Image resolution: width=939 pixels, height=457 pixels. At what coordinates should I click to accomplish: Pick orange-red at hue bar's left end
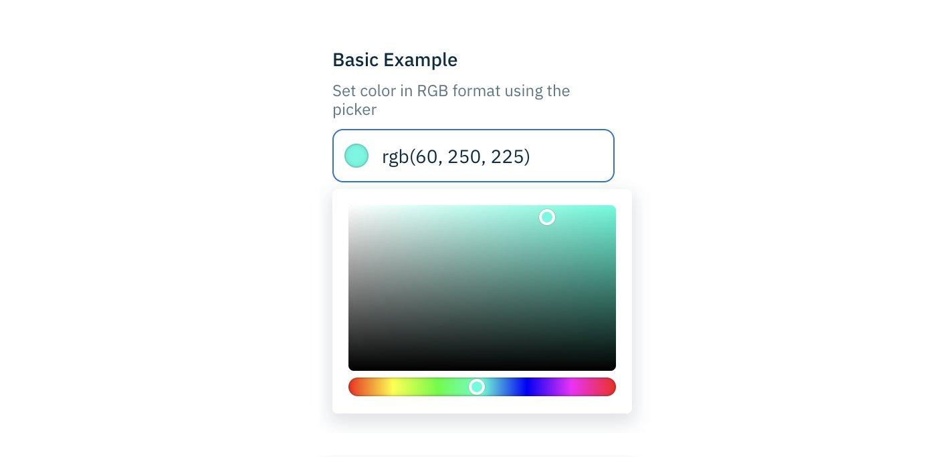[x=354, y=387]
